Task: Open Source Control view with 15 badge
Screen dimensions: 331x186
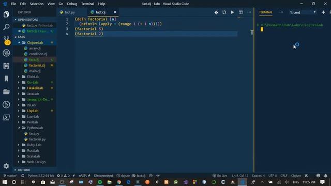Action: [x=7, y=40]
